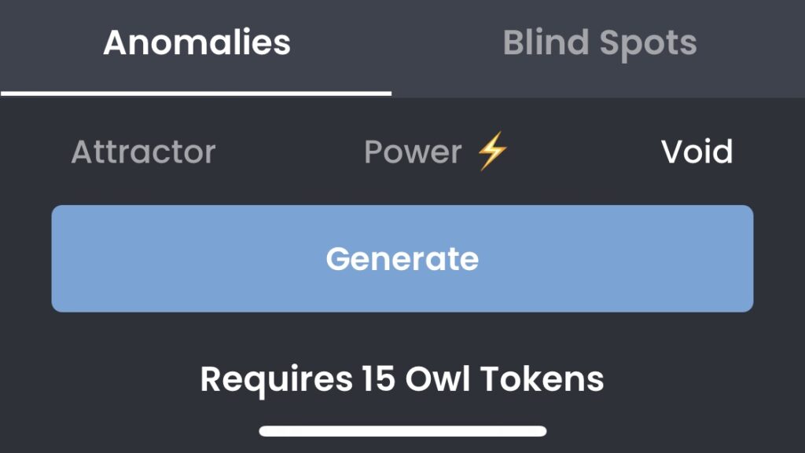Select the Void anomaly type
Viewport: 805px width, 453px height.
point(697,152)
